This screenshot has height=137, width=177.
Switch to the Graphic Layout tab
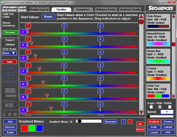[x=39, y=10]
